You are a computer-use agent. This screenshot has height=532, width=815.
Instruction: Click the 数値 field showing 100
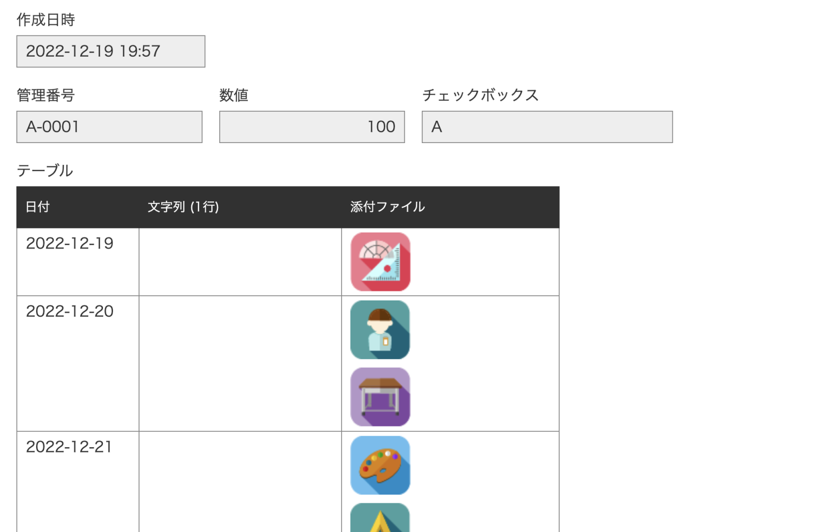[312, 127]
